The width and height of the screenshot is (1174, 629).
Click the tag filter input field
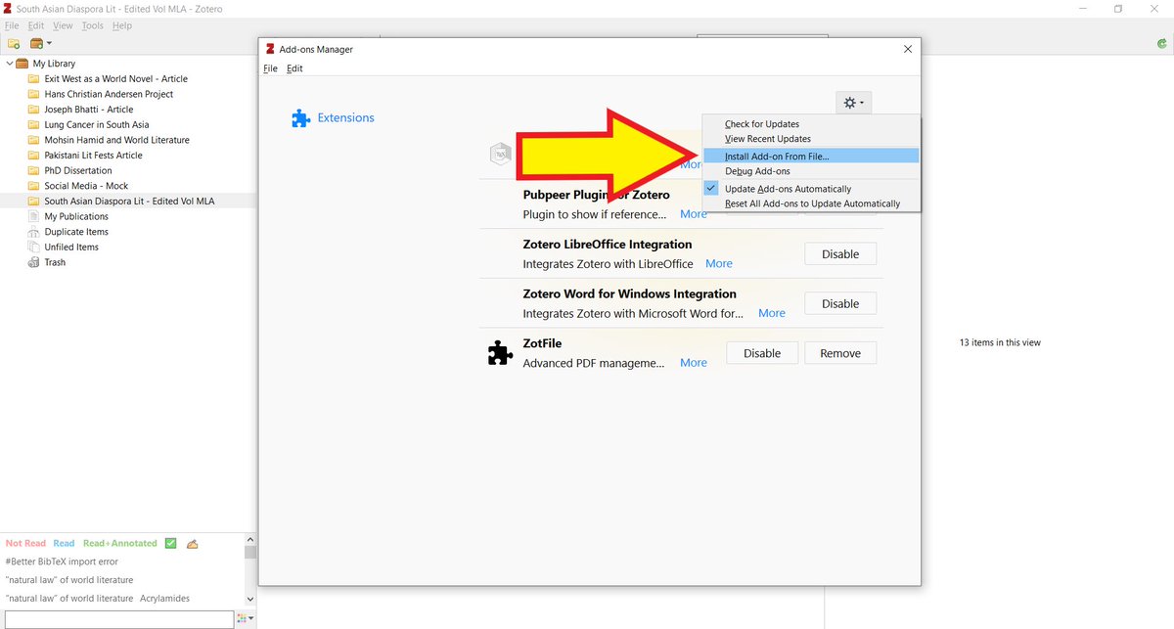pyautogui.click(x=117, y=618)
